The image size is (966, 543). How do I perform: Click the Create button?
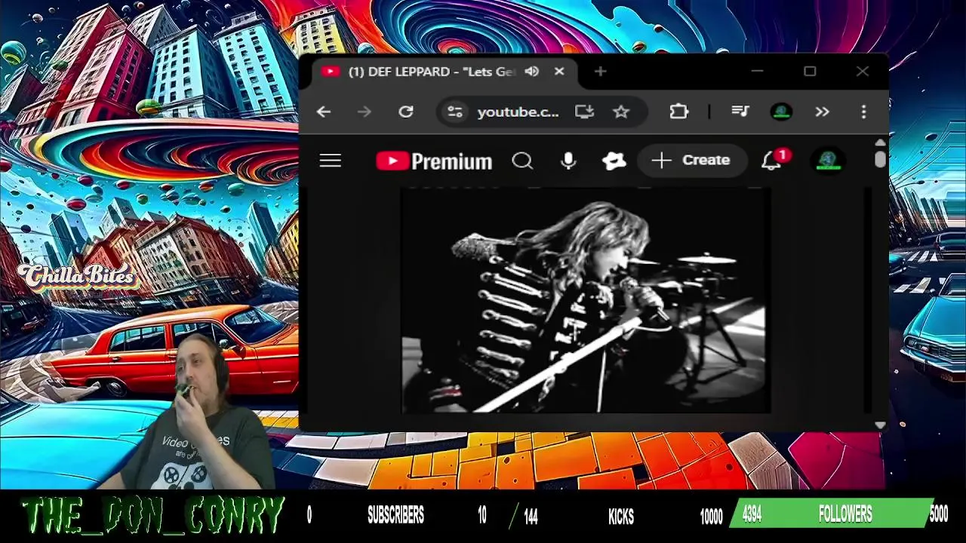(692, 161)
